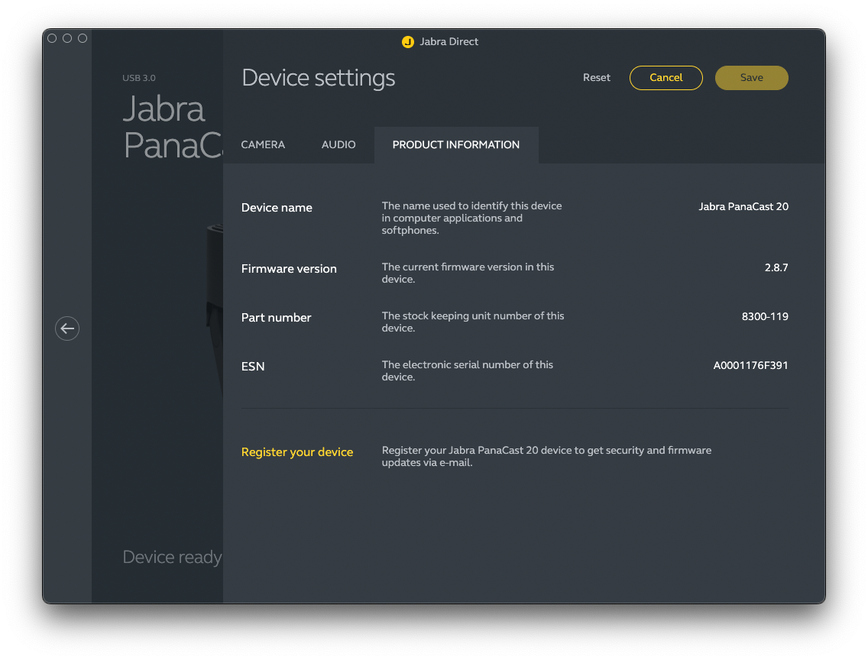This screenshot has height=660, width=868.
Task: Click the electronic serial number description
Action: [x=467, y=370]
